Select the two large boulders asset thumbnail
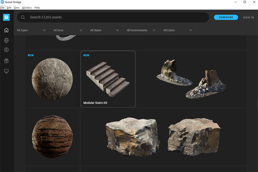Screen dimensions: 258x172 pyautogui.click(x=164, y=137)
